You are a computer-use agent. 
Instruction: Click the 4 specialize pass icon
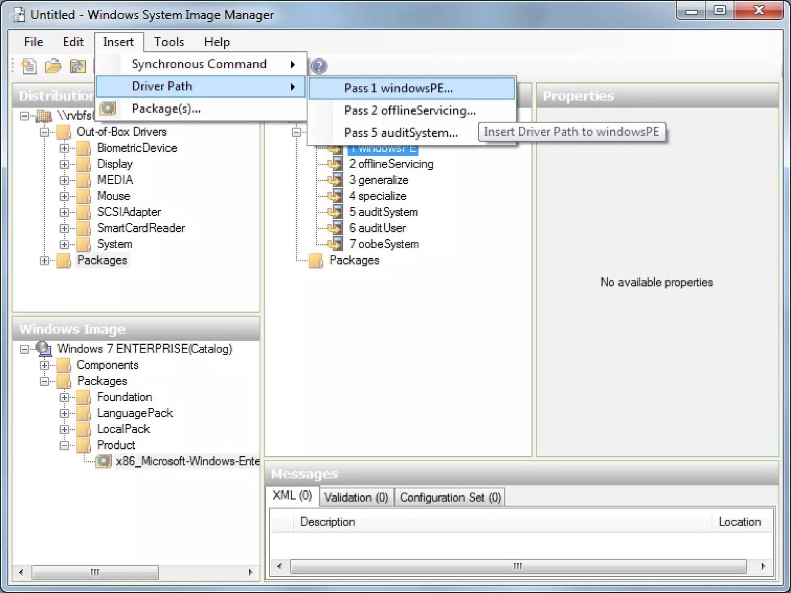click(x=335, y=196)
